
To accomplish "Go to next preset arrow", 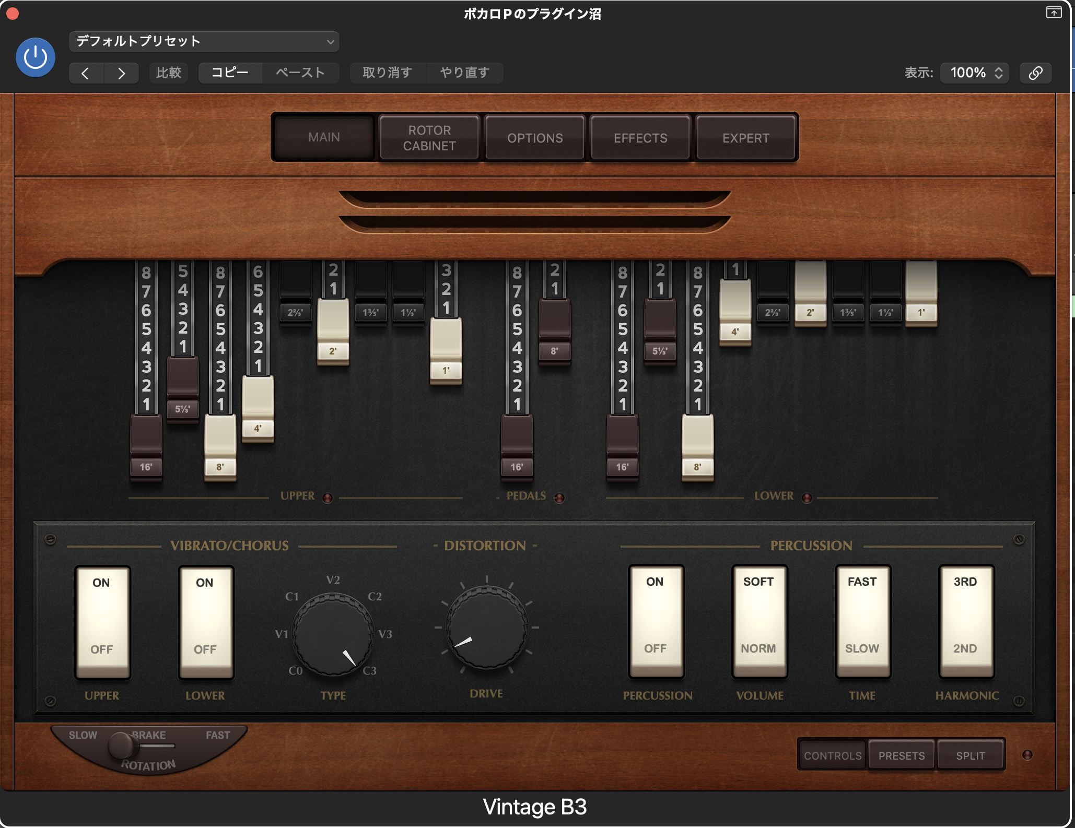I will coord(121,73).
